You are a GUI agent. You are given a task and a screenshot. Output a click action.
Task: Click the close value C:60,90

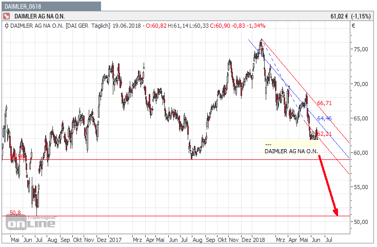tap(220, 26)
